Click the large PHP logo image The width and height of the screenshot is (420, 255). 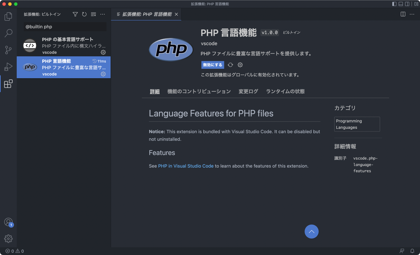(171, 50)
